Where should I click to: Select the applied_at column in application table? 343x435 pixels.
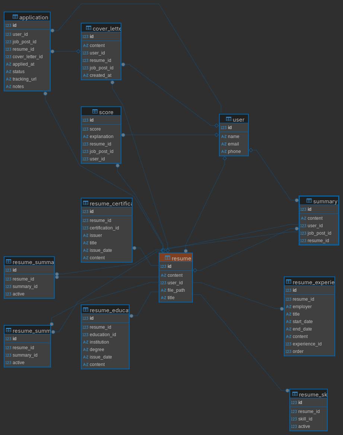click(23, 64)
